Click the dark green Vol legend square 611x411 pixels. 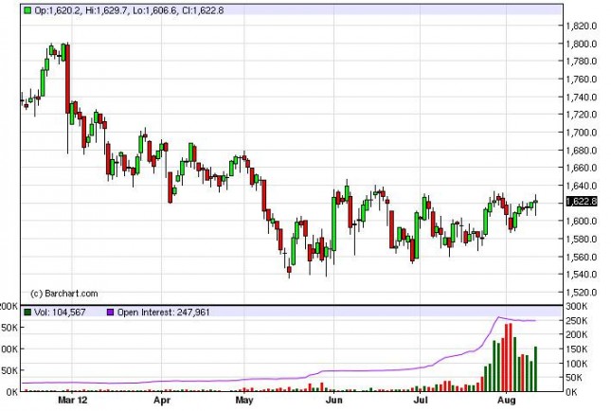27,313
